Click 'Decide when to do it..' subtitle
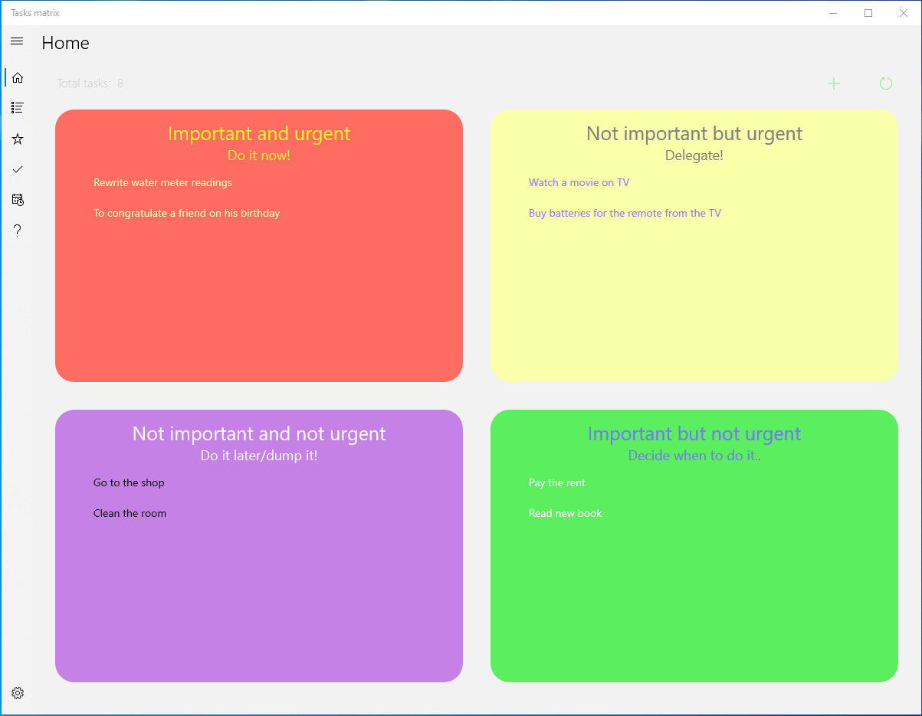This screenshot has height=716, width=922. [694, 456]
